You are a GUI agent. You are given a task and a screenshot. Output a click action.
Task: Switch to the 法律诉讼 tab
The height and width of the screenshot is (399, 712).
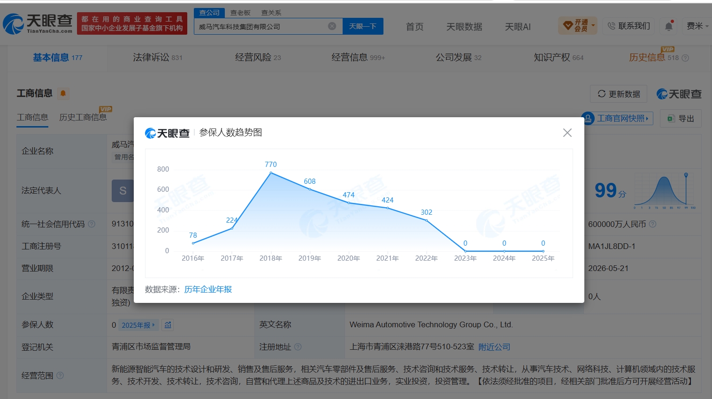pyautogui.click(x=158, y=57)
